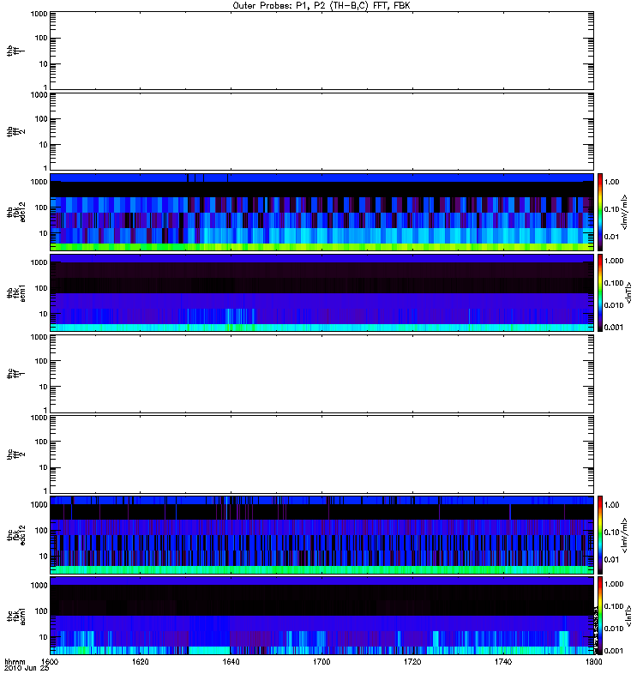The width and height of the screenshot is (643, 686).
Task: Click the thb edc12 panel color bar
Action: point(600,212)
